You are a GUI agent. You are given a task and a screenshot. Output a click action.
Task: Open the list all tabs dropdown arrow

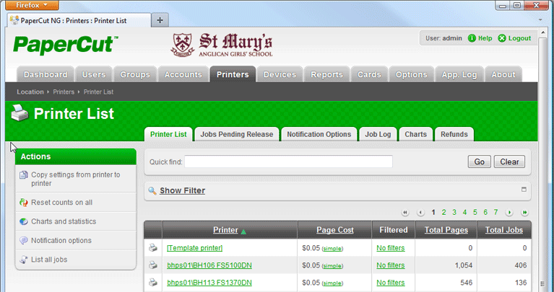[x=540, y=20]
